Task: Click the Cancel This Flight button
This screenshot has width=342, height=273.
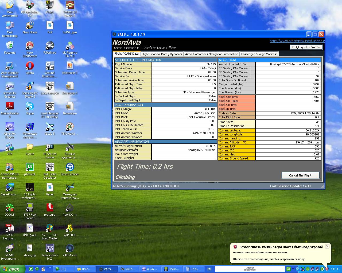Action: pos(300,175)
